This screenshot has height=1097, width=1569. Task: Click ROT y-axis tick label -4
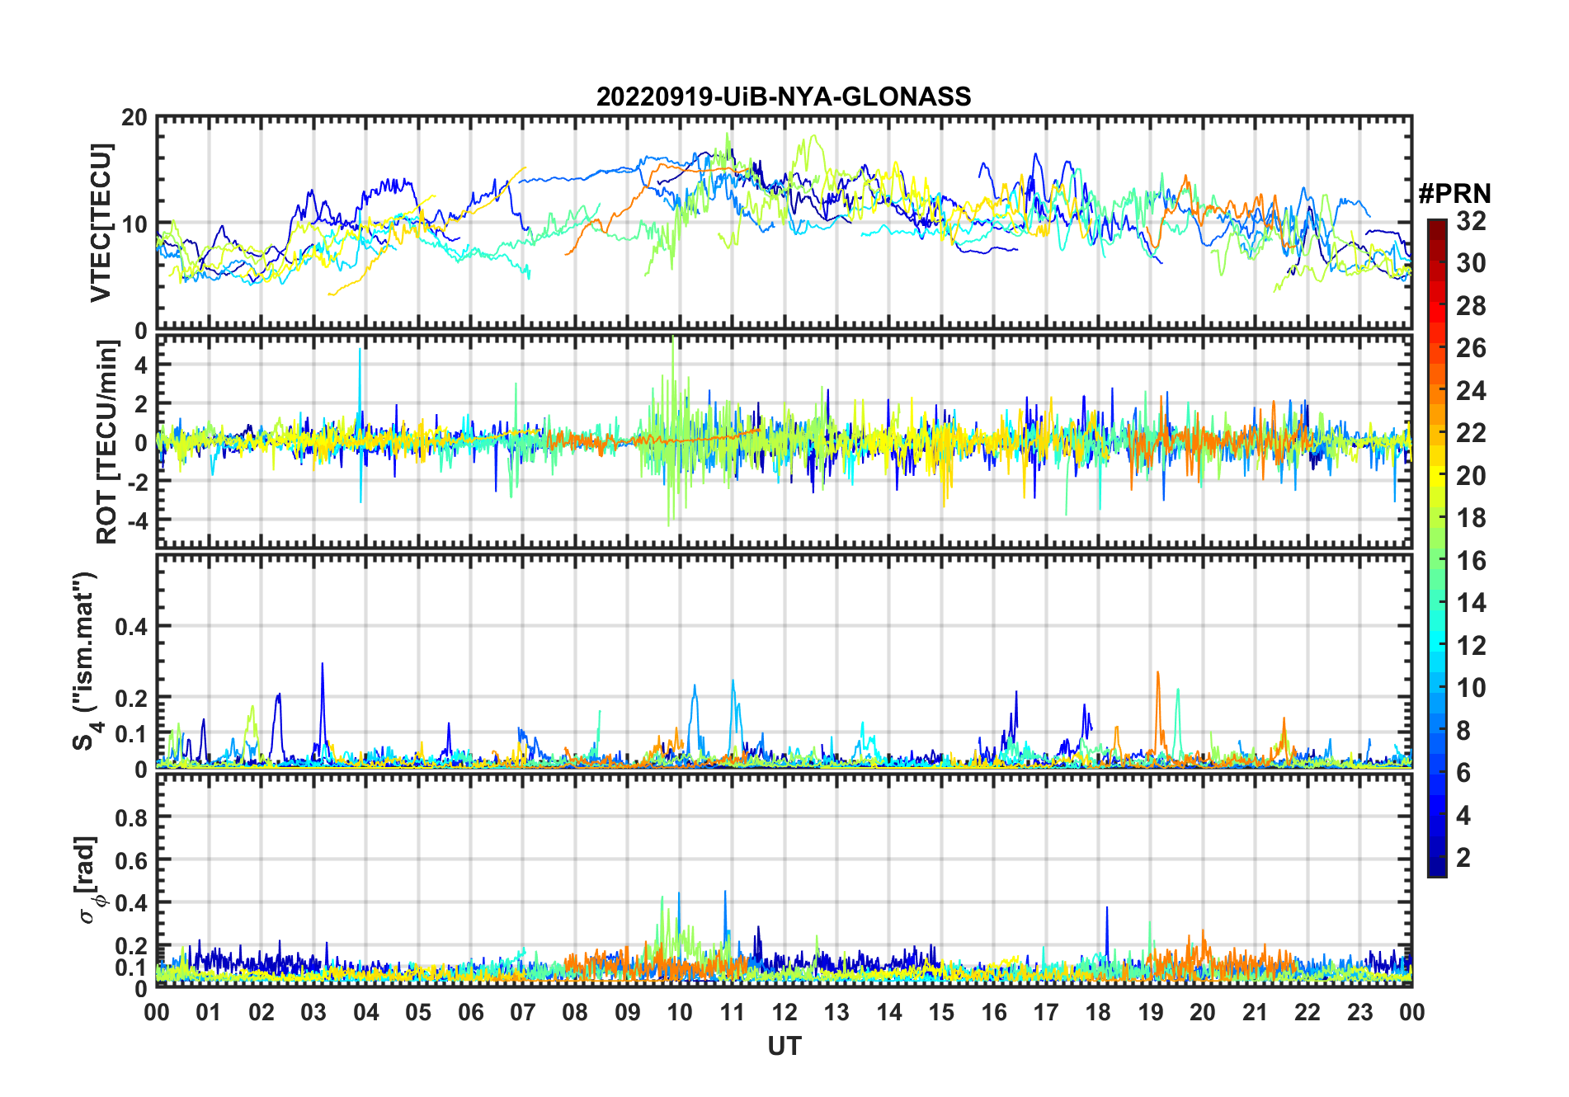tap(137, 521)
